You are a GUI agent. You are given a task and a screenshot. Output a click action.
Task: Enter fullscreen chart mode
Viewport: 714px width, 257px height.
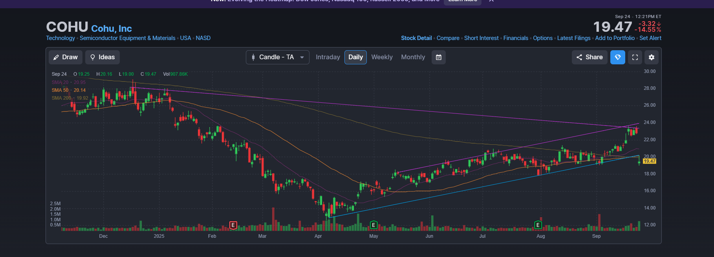(x=635, y=57)
